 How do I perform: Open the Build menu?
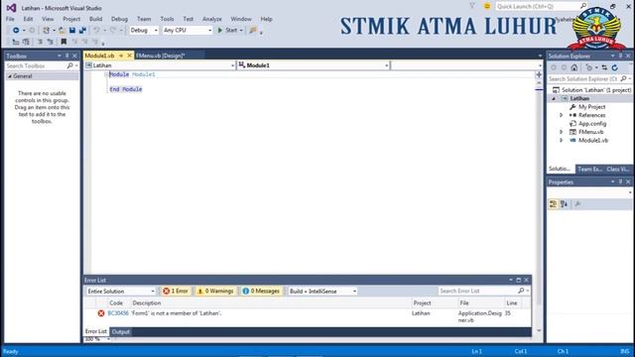(95, 19)
